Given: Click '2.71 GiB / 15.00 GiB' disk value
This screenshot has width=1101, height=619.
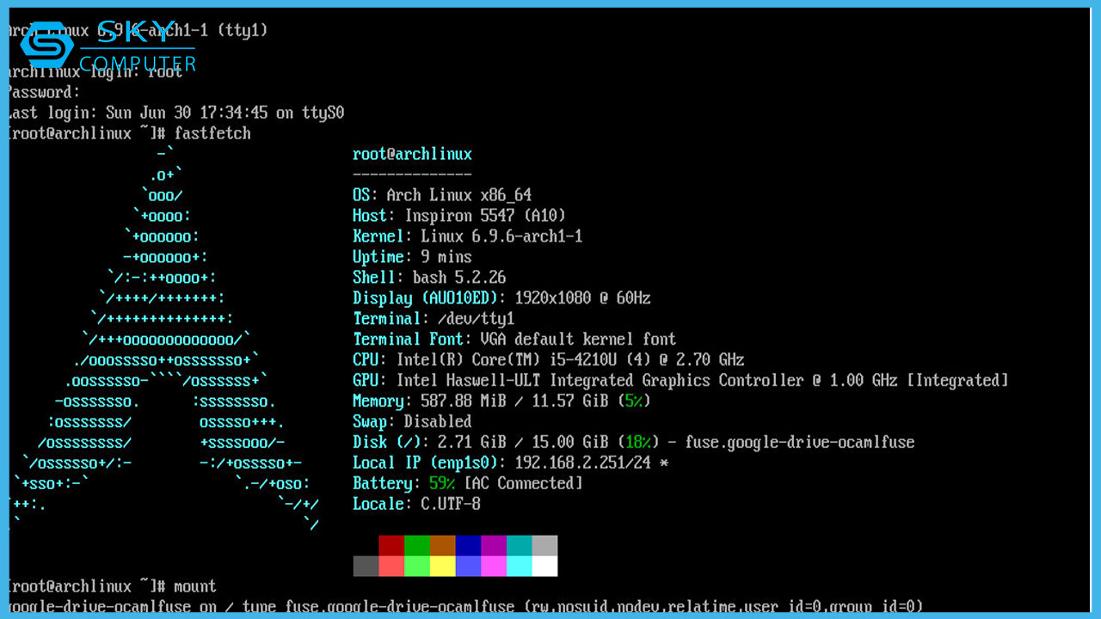Looking at the screenshot, I should [x=523, y=443].
